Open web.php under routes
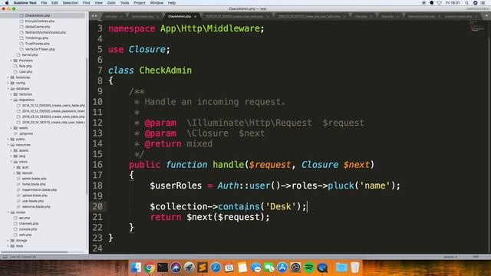491x276 pixels. pyautogui.click(x=25, y=235)
